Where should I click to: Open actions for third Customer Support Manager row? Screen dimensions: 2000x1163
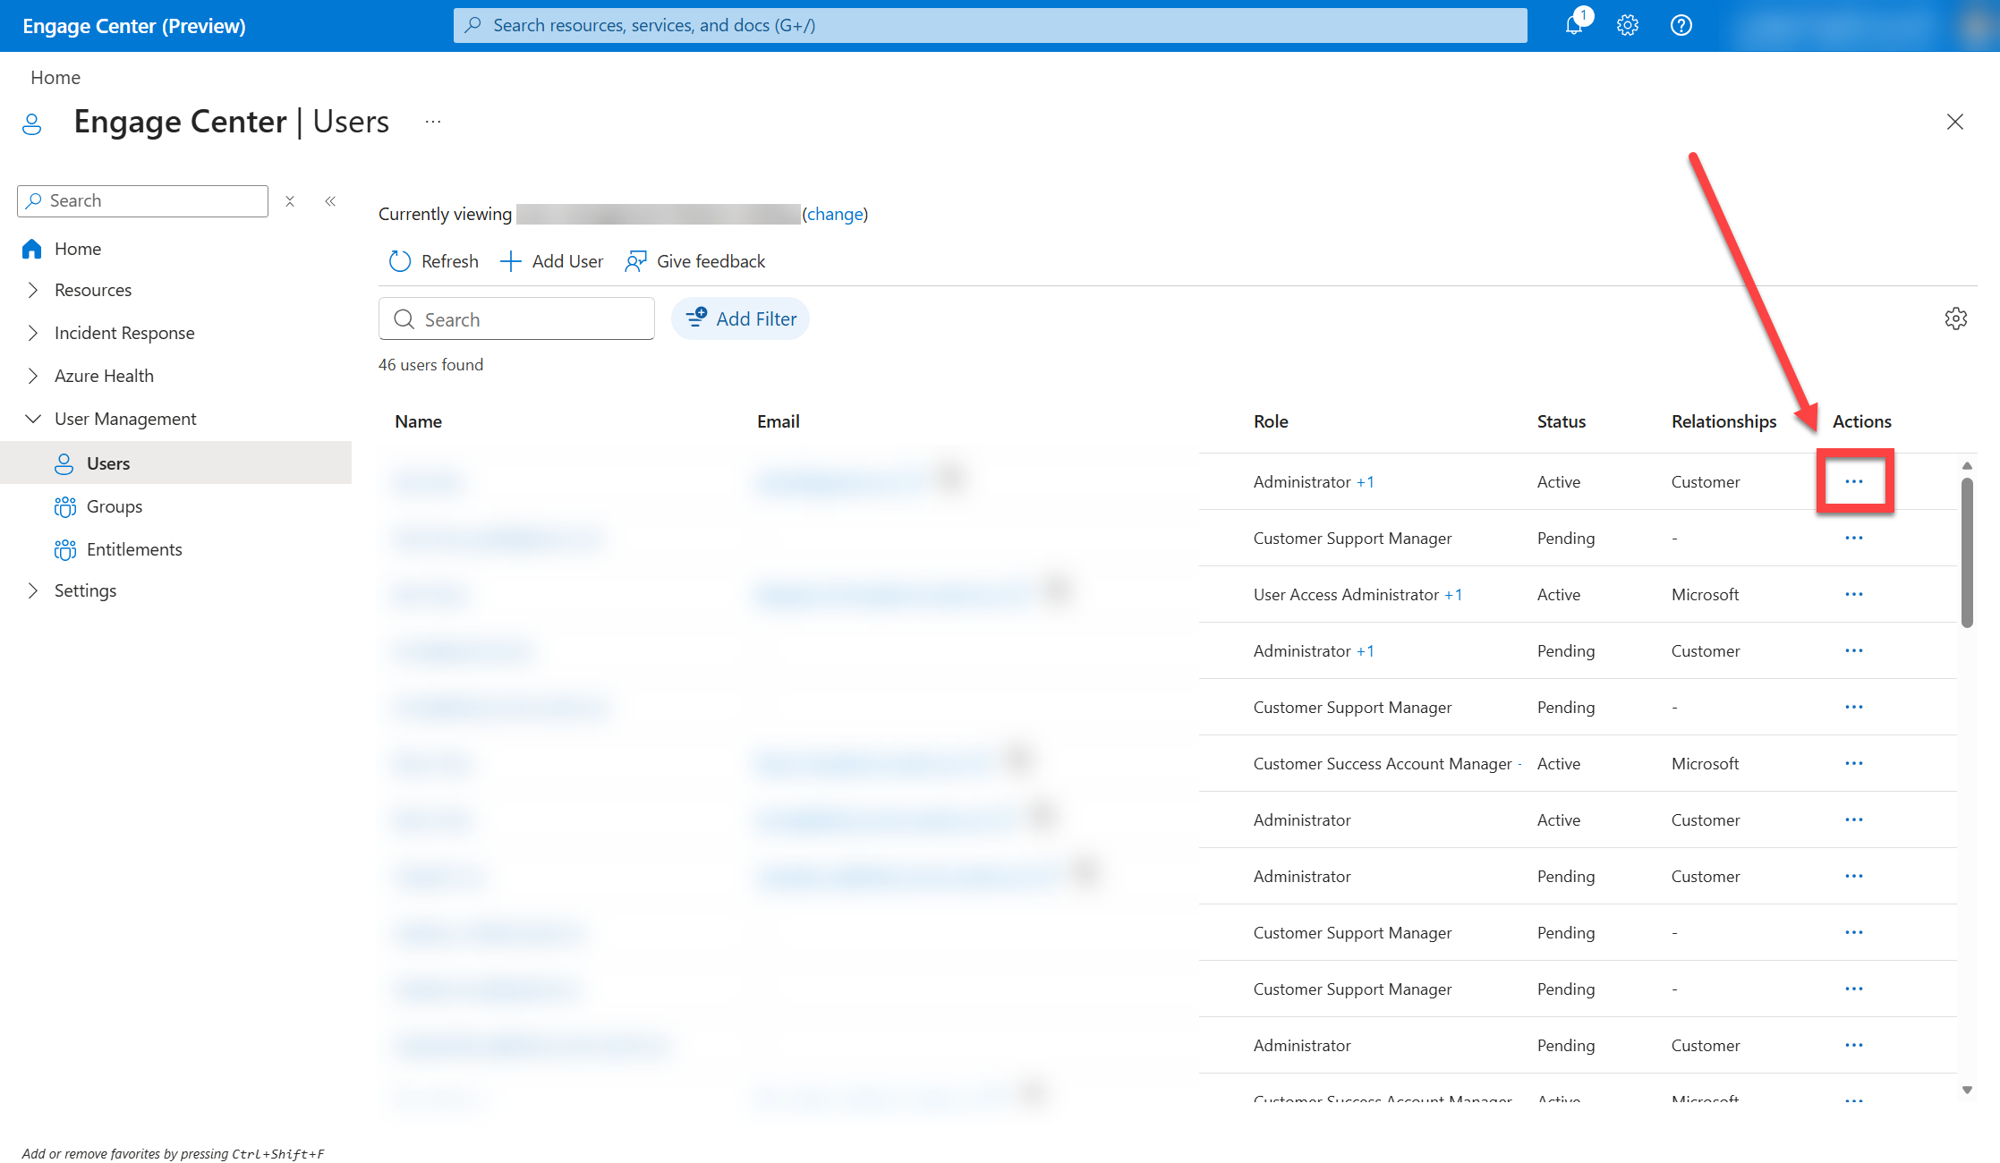click(1853, 932)
